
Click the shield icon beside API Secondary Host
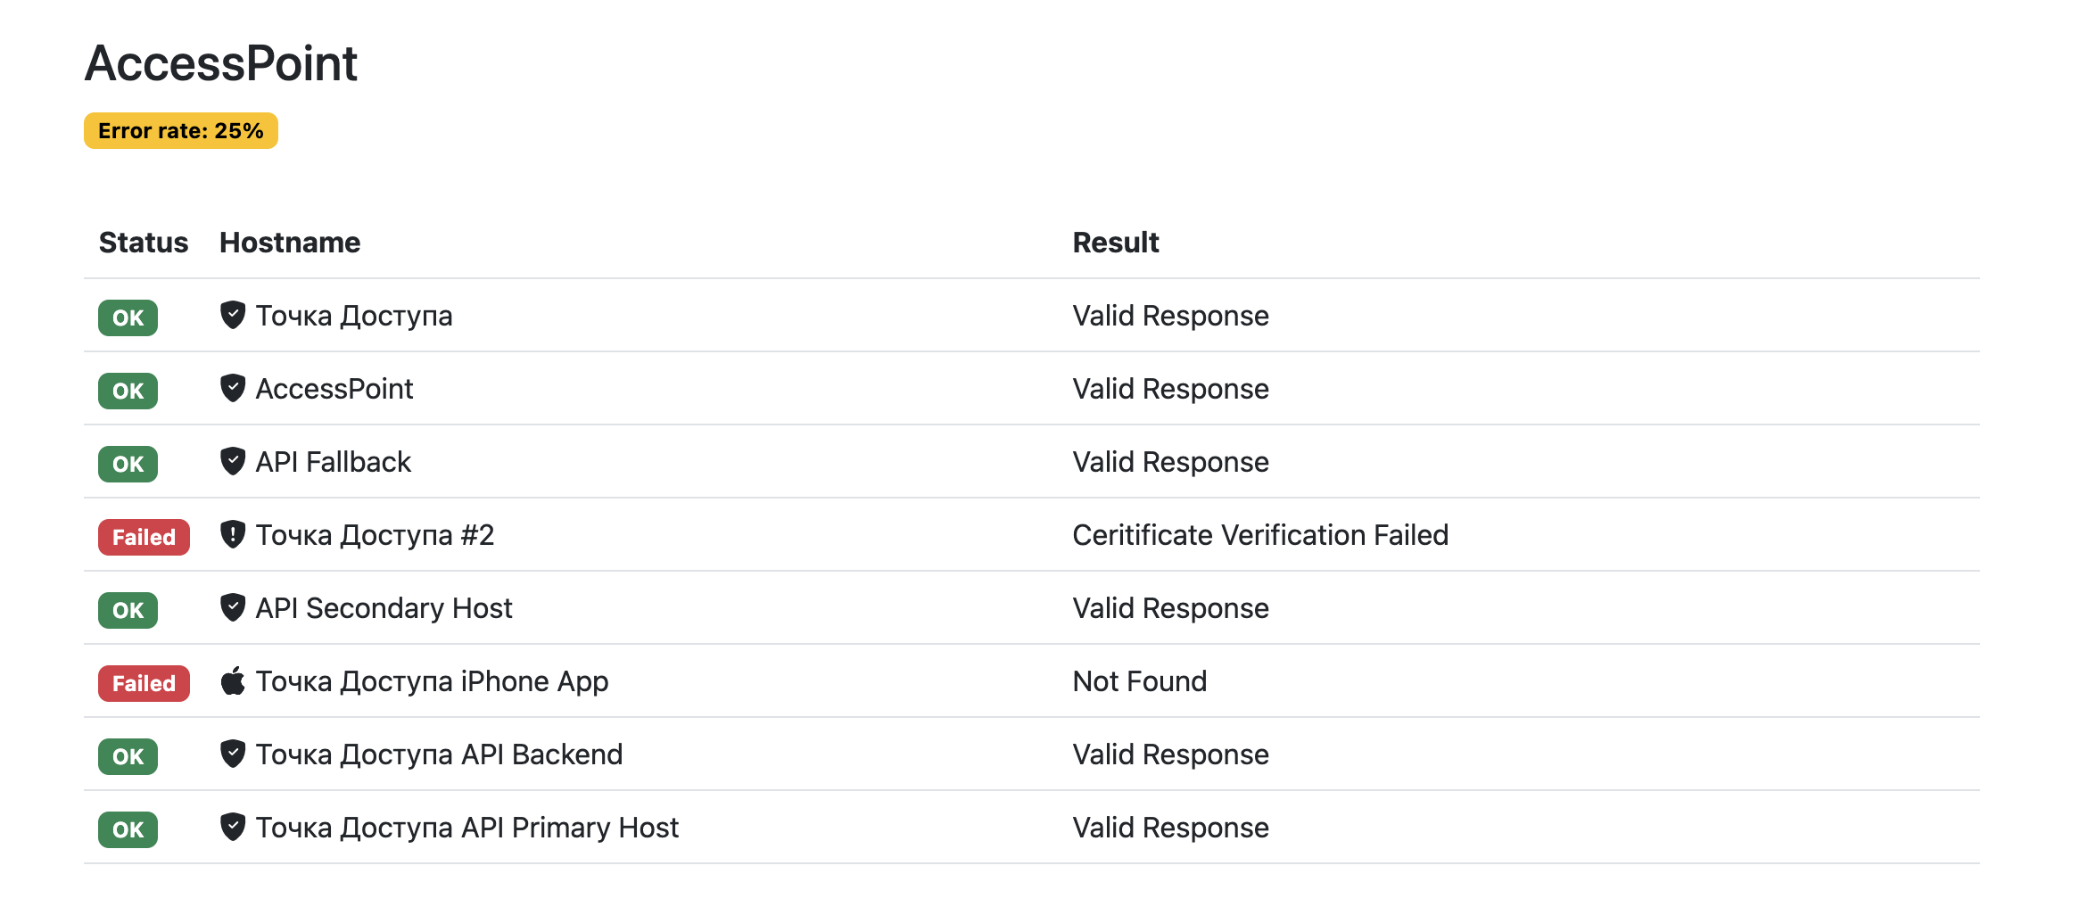(233, 607)
